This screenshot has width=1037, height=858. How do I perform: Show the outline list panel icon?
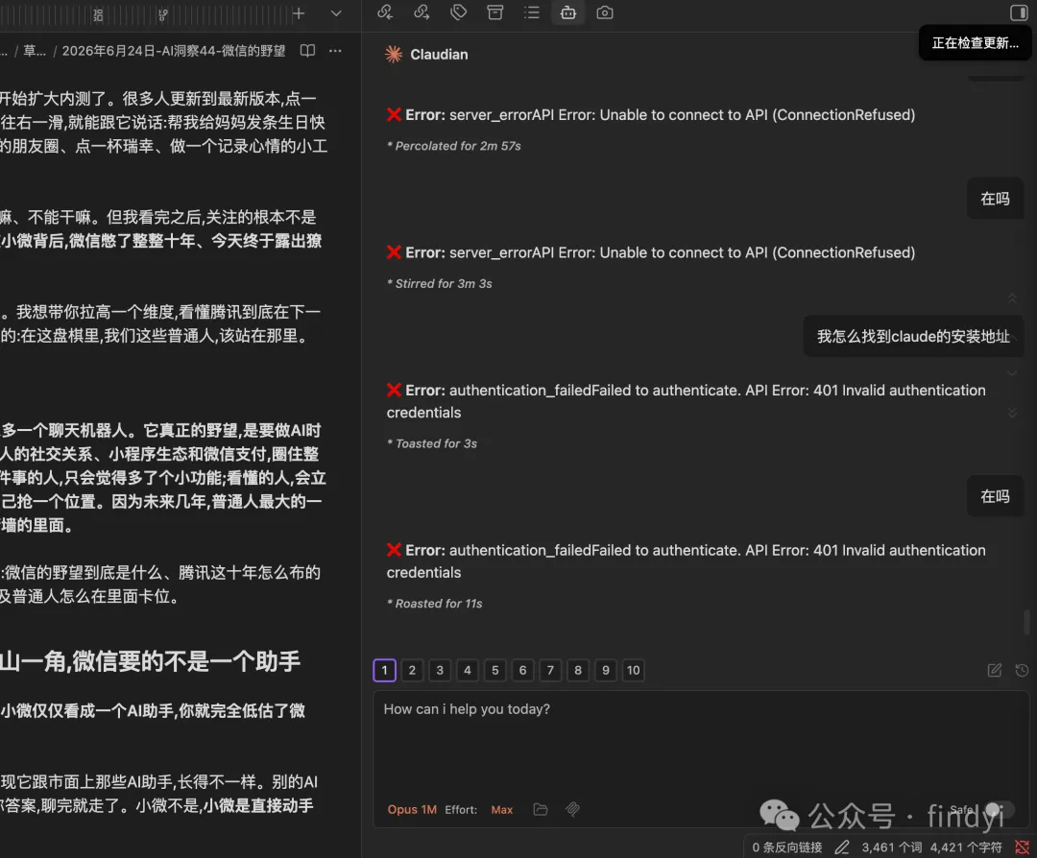532,12
